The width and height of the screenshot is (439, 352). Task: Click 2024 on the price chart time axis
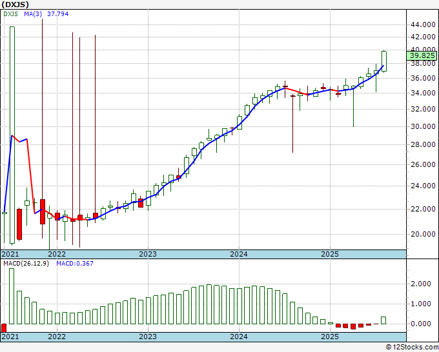[x=239, y=254]
